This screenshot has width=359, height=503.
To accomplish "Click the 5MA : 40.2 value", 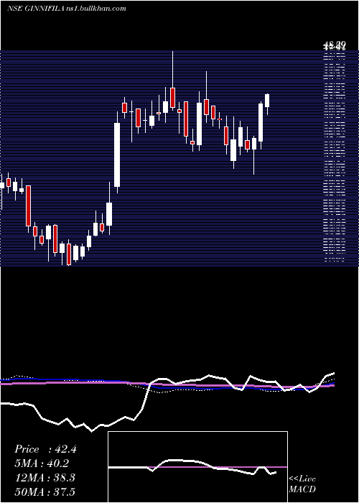I will 42,463.
